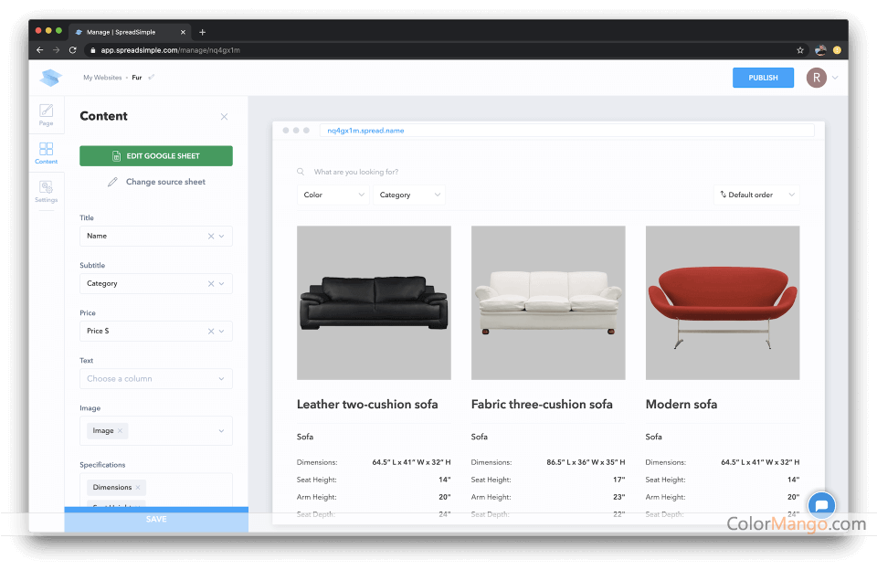Click the 'Fur' website name breadcrumb
The width and height of the screenshot is (877, 570).
point(137,78)
